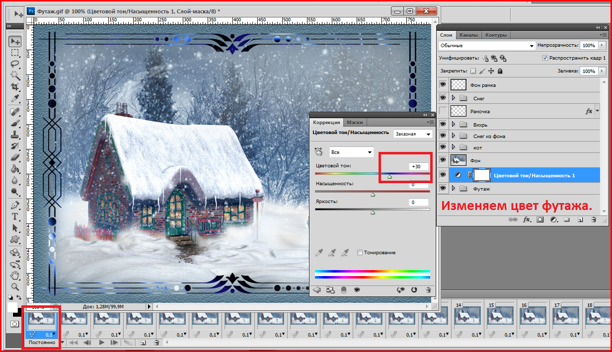Select the Rectangular Marquee tool

pyautogui.click(x=15, y=53)
